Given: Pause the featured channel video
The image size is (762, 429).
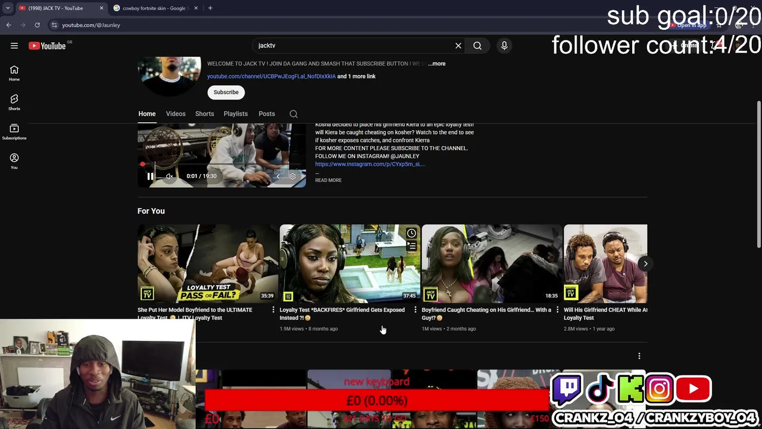Looking at the screenshot, I should click(150, 176).
